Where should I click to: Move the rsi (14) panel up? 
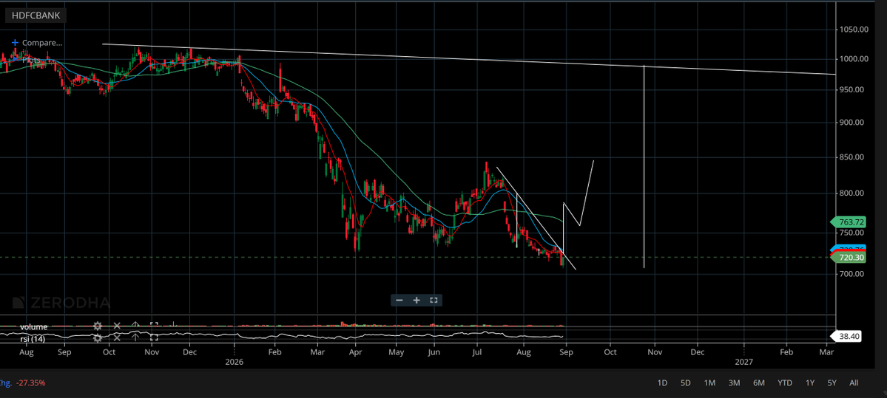point(135,338)
